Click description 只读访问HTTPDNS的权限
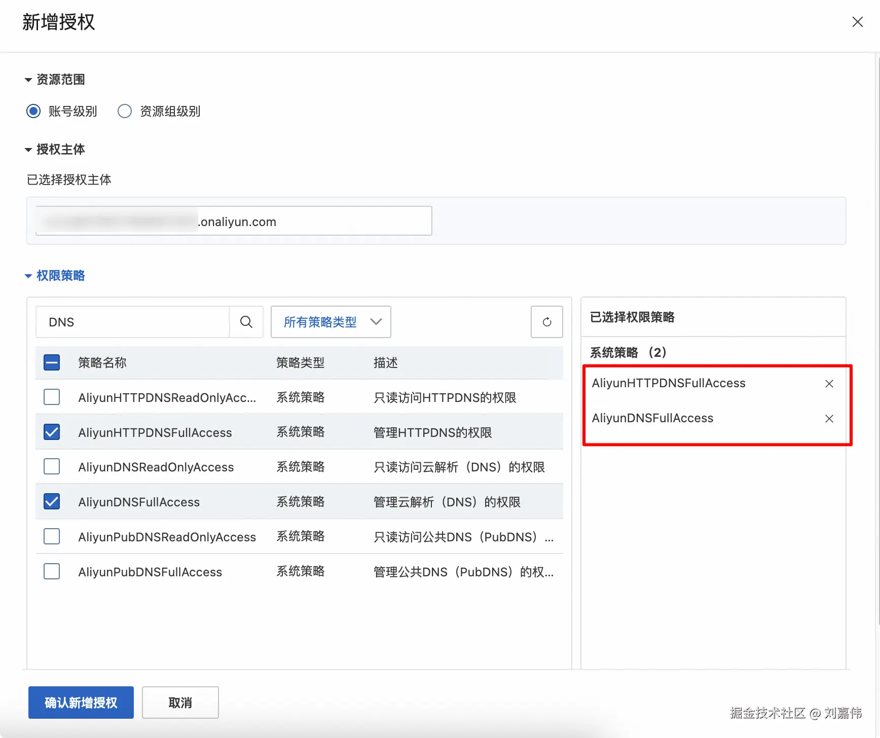This screenshot has height=738, width=880. point(445,398)
